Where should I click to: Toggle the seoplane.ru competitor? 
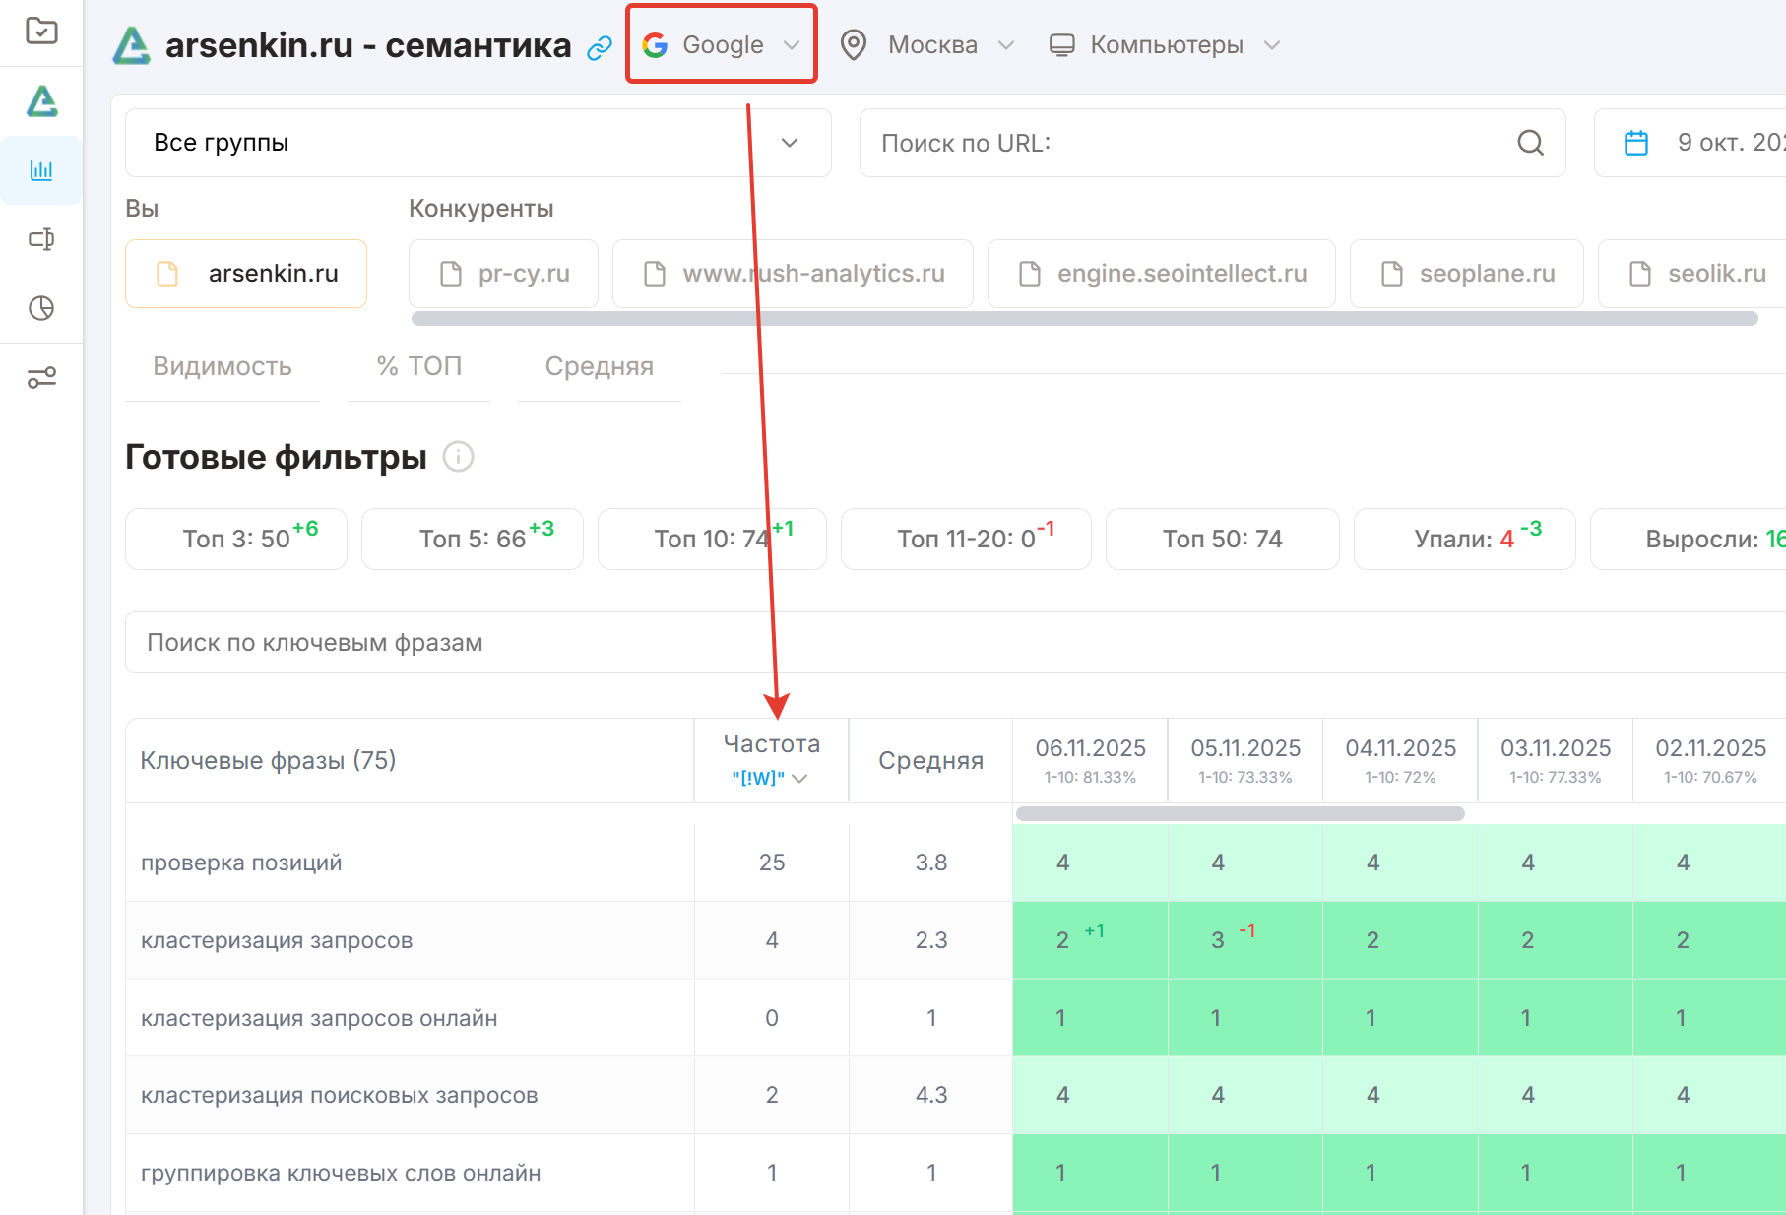click(1466, 274)
